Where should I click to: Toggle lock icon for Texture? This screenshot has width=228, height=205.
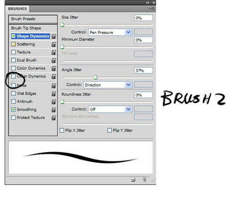54,52
